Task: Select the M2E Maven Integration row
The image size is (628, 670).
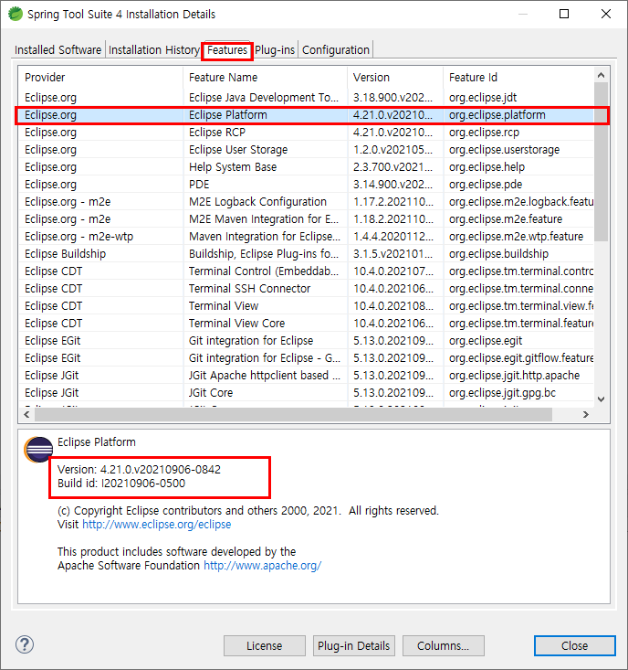Action: pos(306,219)
